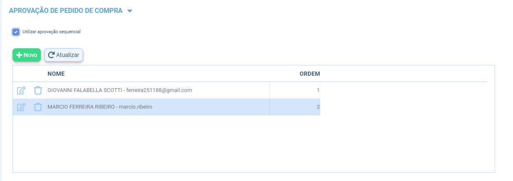Click the pencil icon on MARCIO FERREIRA RIBEIRO row
Image resolution: width=513 pixels, height=181 pixels.
[21, 107]
